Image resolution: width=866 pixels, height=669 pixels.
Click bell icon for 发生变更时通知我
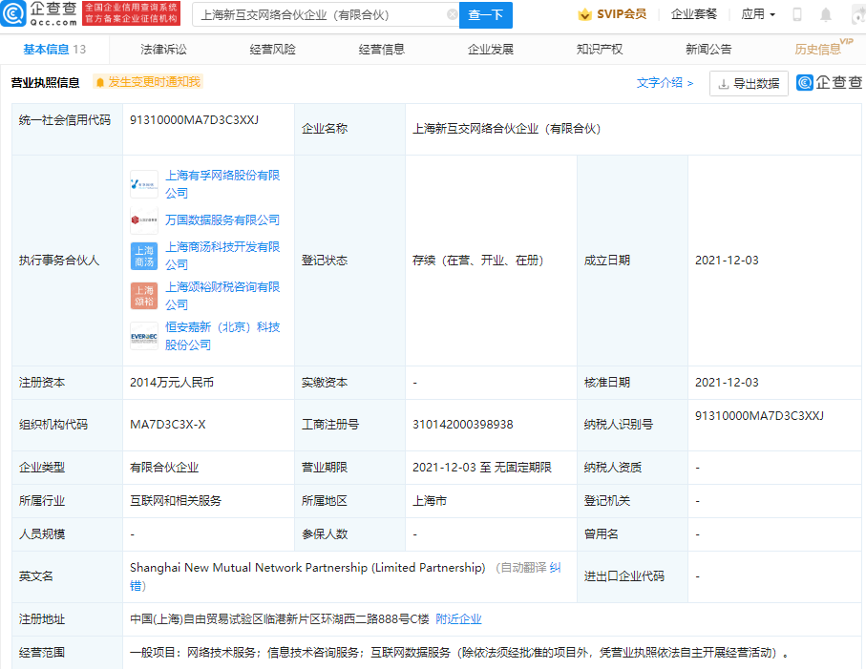point(100,83)
